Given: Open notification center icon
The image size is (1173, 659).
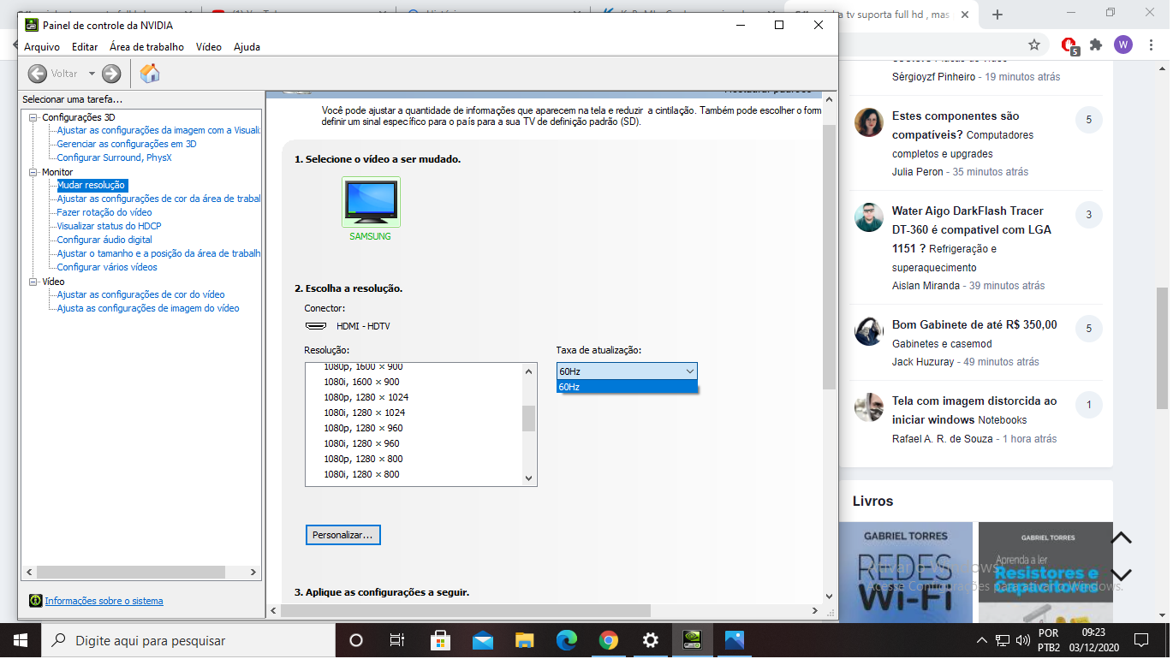Looking at the screenshot, I should (1140, 640).
